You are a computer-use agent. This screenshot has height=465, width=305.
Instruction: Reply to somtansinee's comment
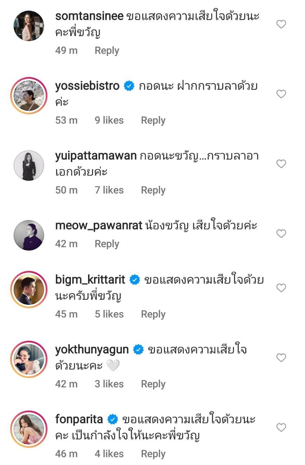coord(107,51)
